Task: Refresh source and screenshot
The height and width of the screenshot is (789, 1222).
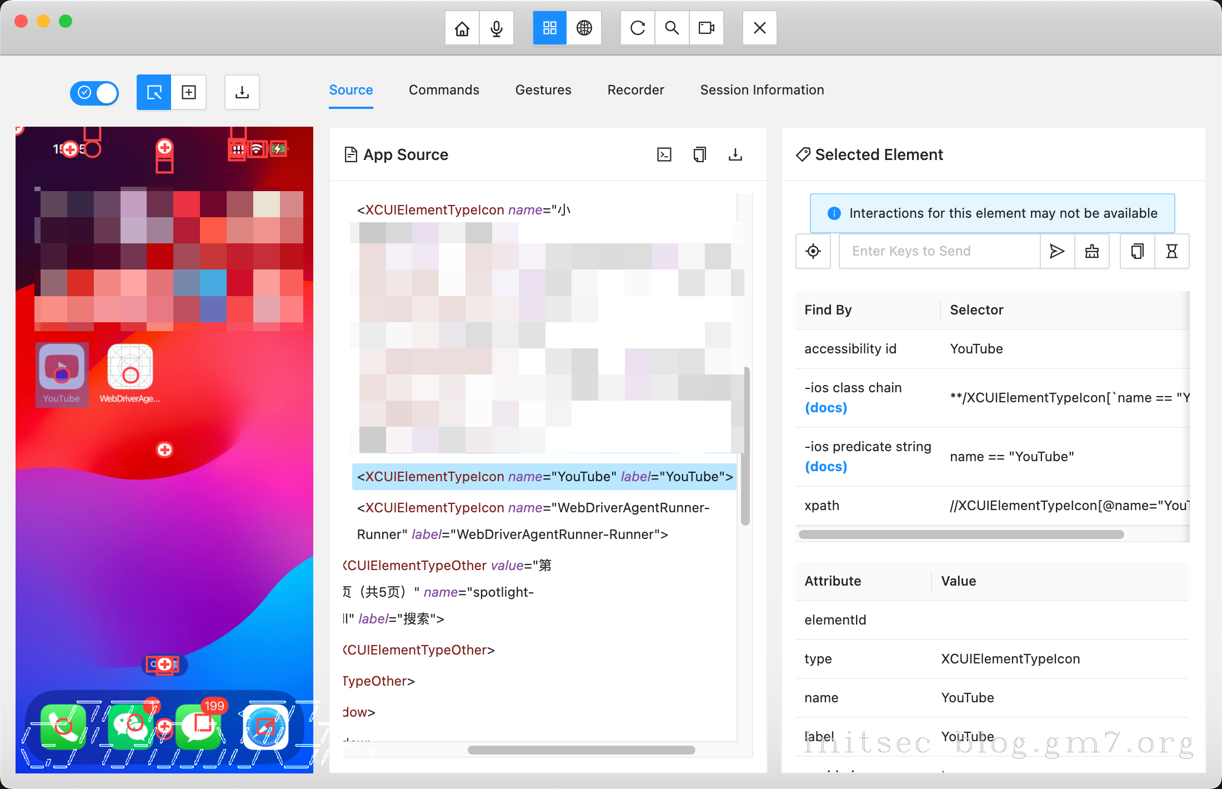Action: (x=638, y=28)
